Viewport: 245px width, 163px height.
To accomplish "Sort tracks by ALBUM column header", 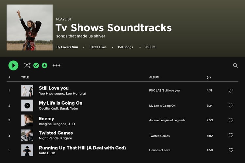I will (154, 77).
